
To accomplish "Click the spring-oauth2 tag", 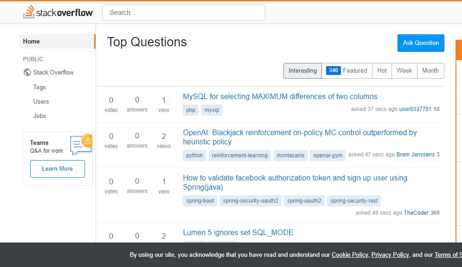I will coord(304,201).
